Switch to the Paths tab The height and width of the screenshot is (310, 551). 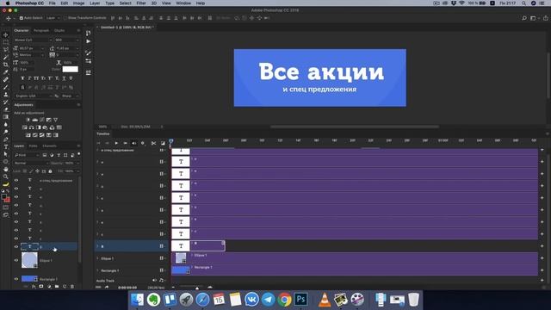33,146
